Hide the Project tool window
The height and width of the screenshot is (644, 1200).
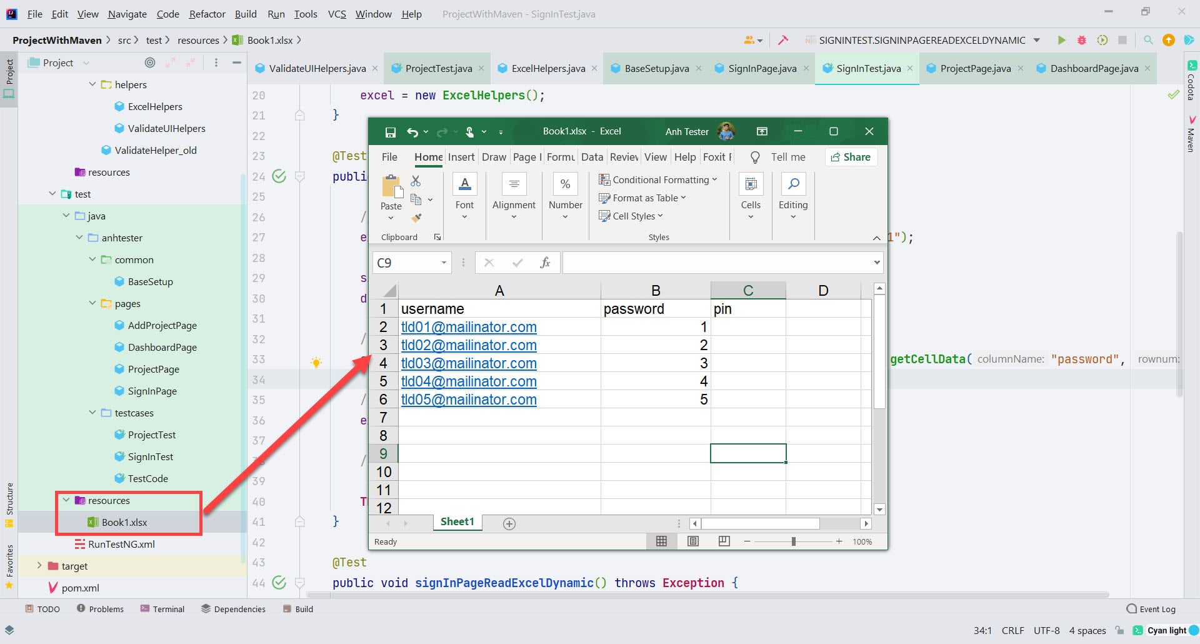[237, 63]
